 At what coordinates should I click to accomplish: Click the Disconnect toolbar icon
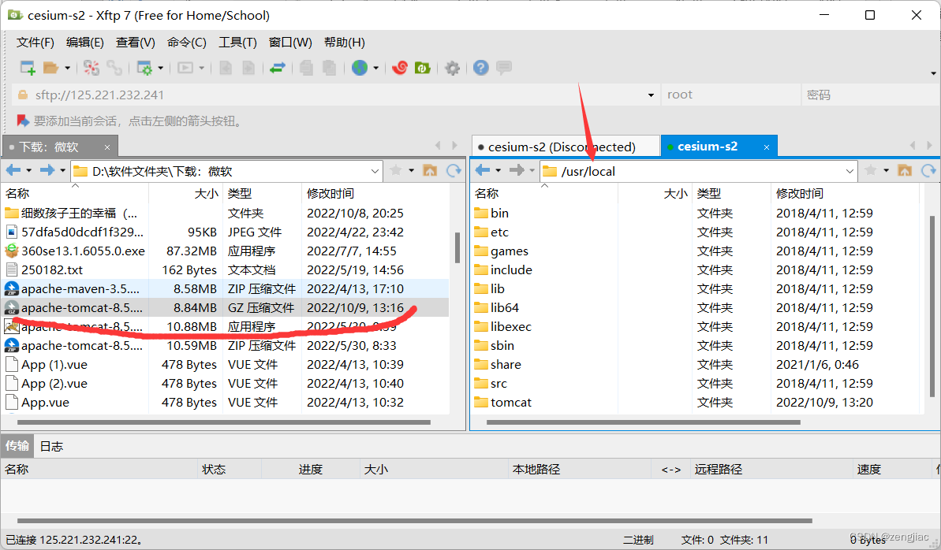click(x=91, y=68)
